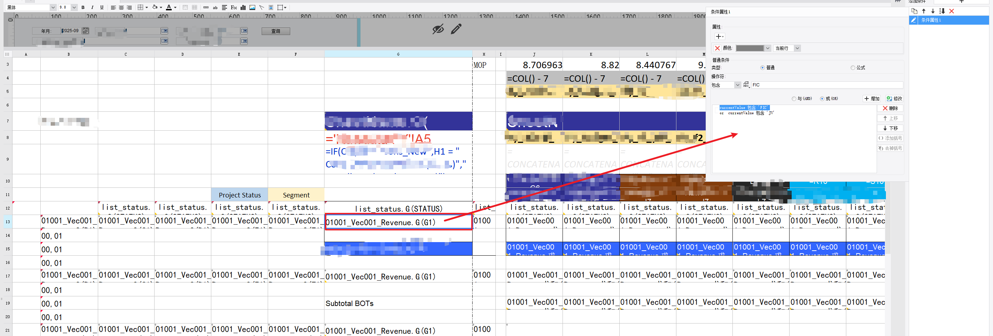
Task: Toggle bold formatting in the toolbar
Action: point(83,7)
